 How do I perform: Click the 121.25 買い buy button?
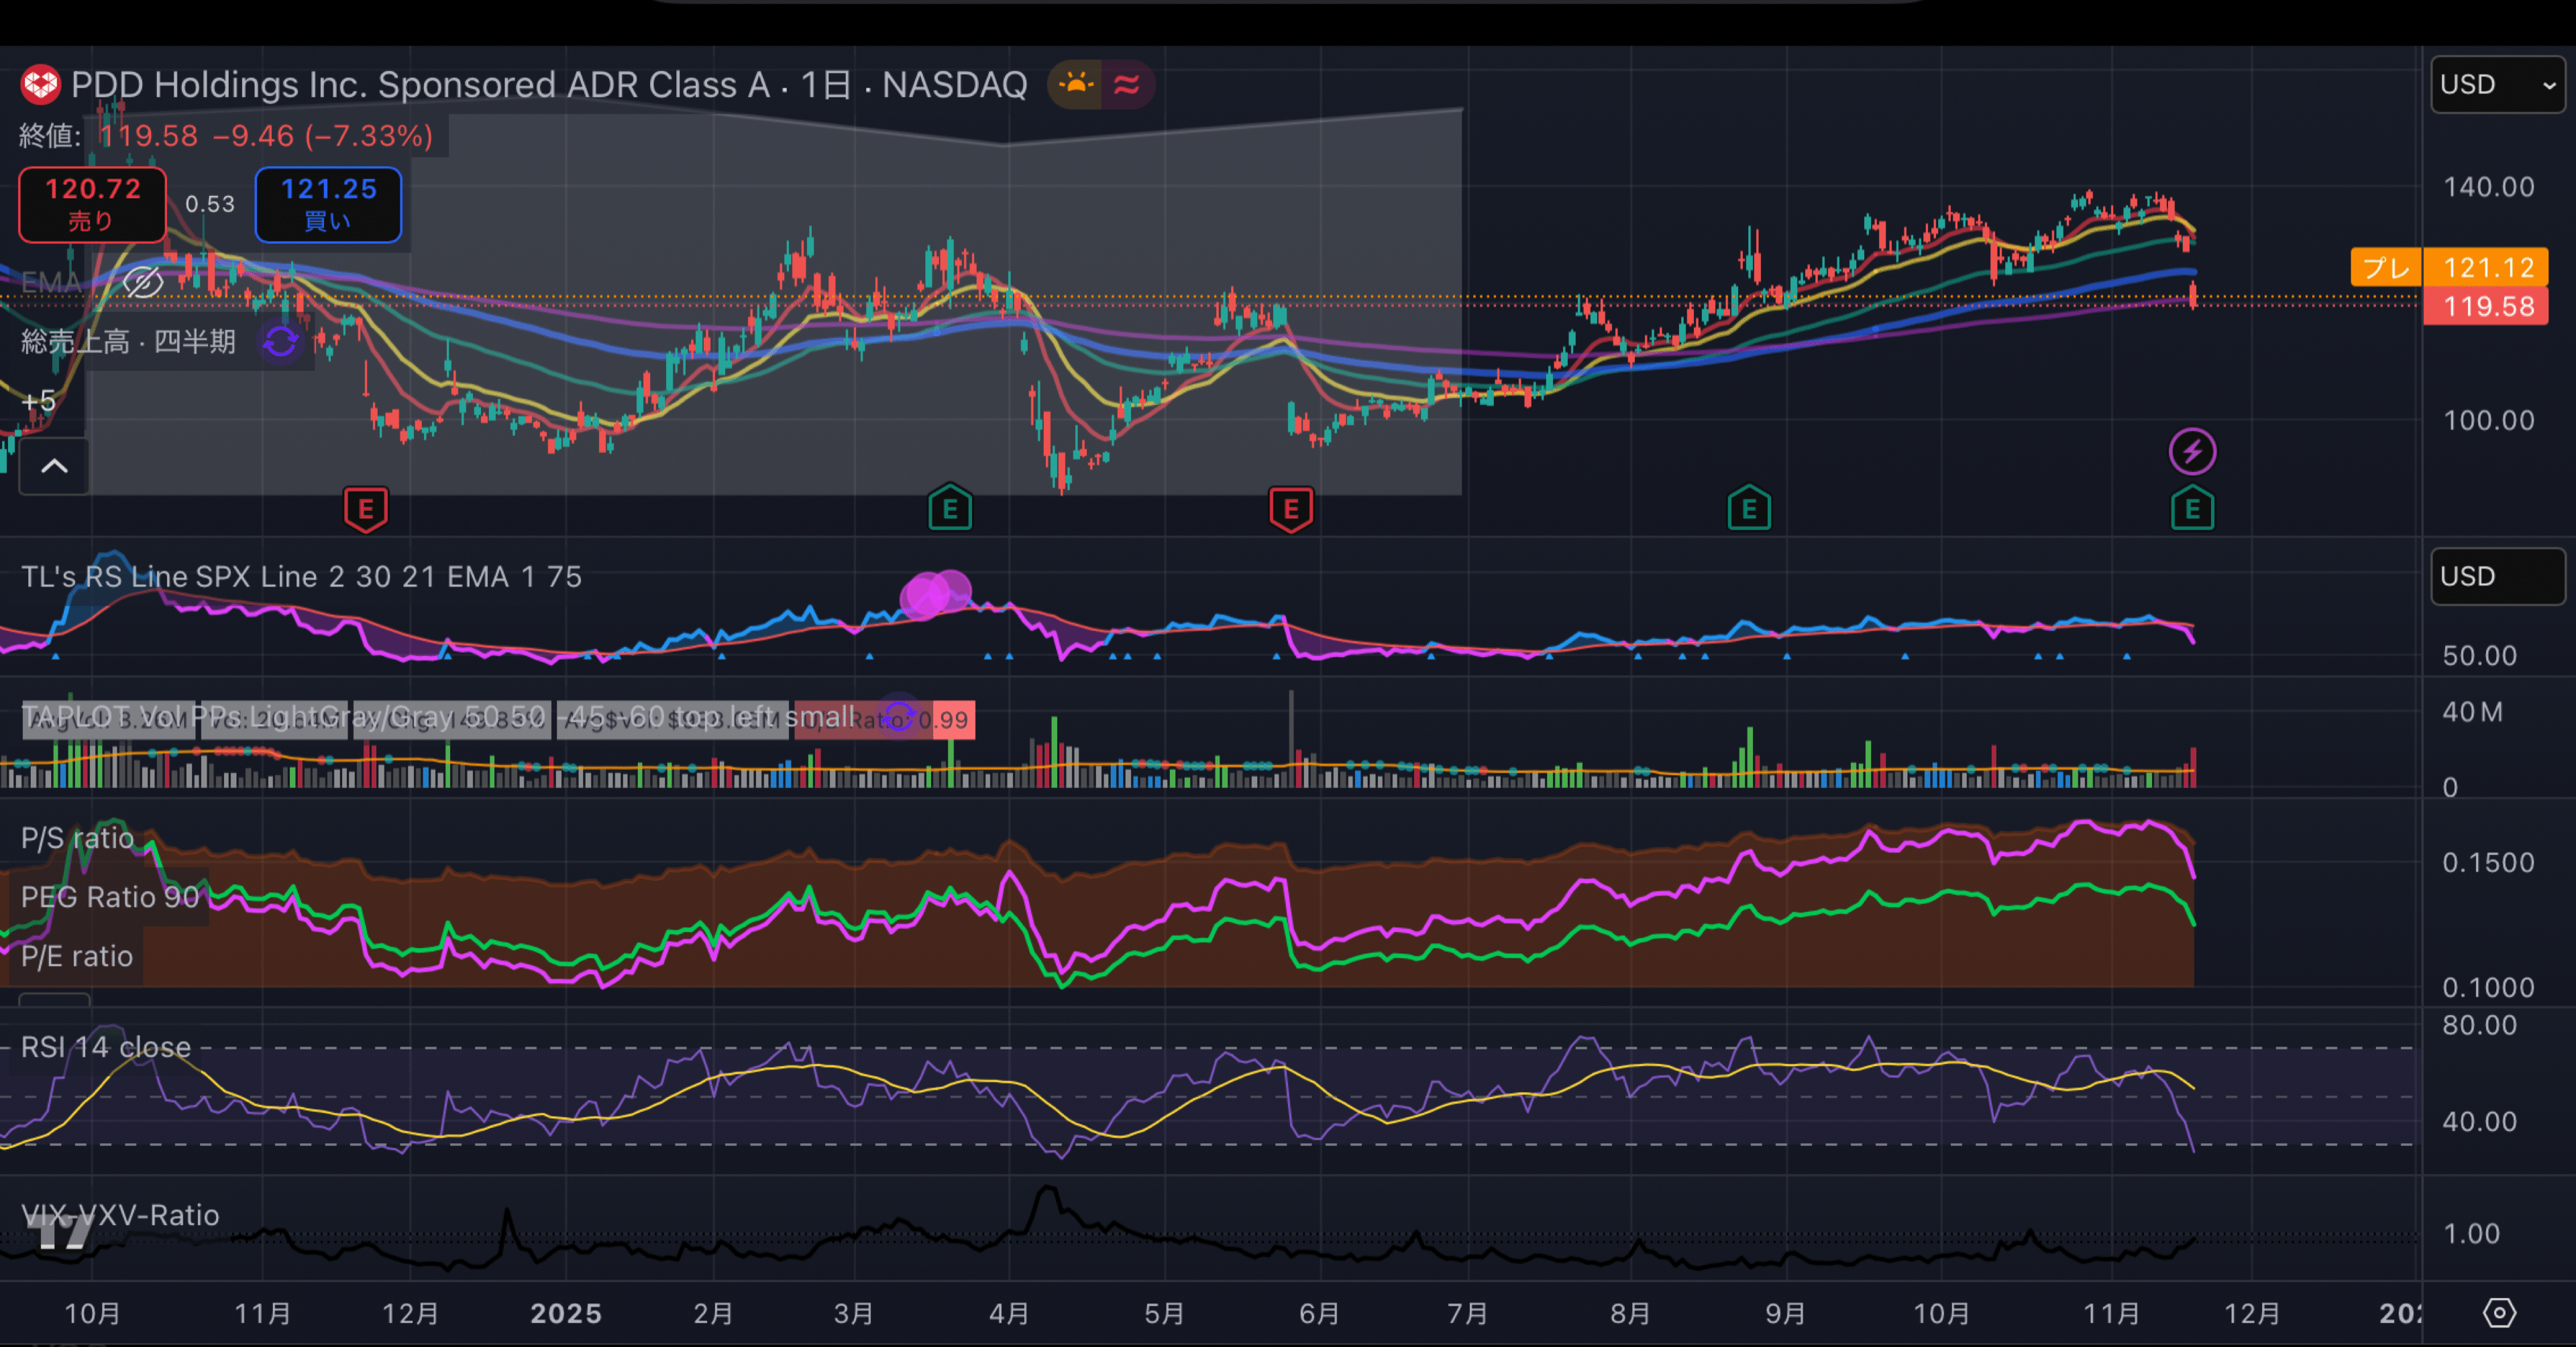pyautogui.click(x=328, y=204)
